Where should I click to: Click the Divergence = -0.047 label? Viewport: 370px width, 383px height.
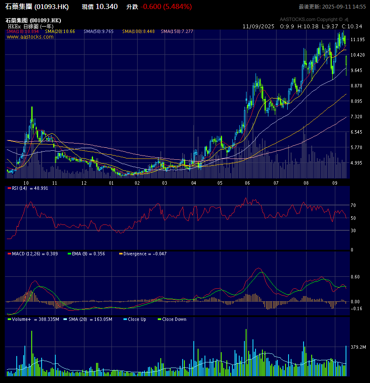tap(145, 254)
